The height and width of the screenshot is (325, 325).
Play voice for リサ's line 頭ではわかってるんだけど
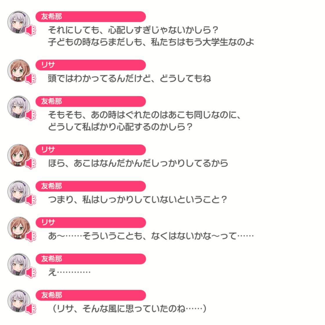pyautogui.click(x=31, y=79)
